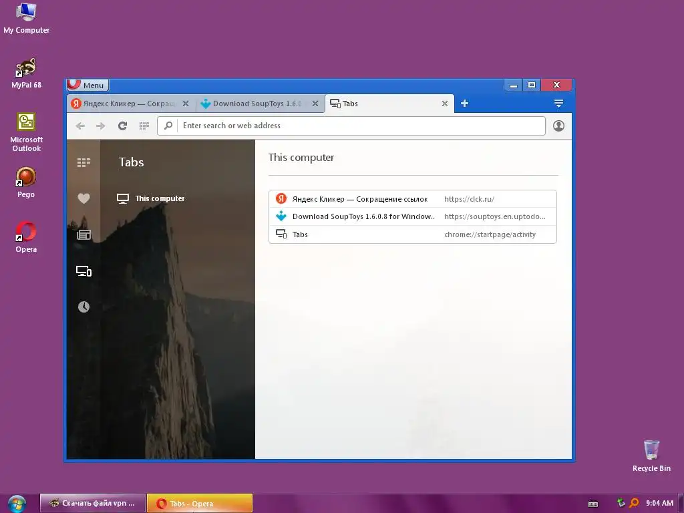This screenshot has width=684, height=513.
Task: Select the Pego desktop shortcut
Action: point(26,183)
